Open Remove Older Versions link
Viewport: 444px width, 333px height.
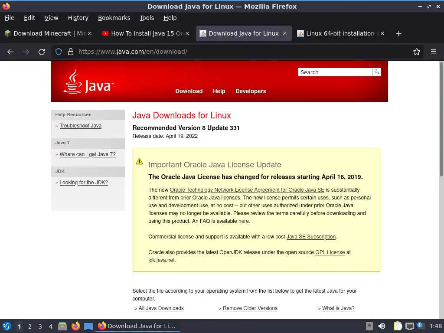(x=250, y=308)
